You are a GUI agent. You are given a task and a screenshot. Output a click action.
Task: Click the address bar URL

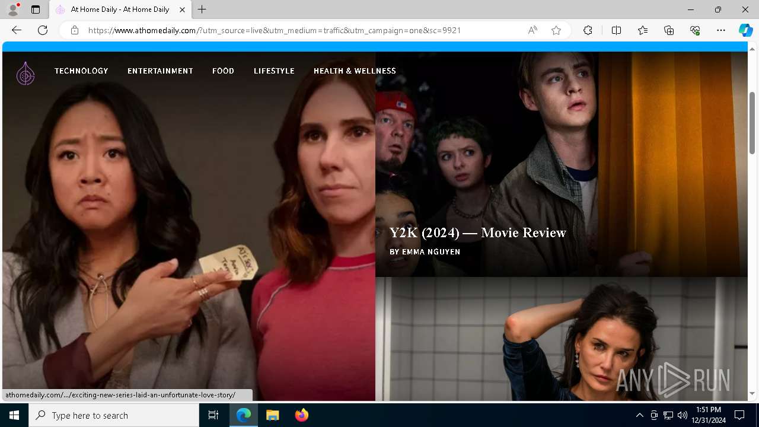(275, 30)
